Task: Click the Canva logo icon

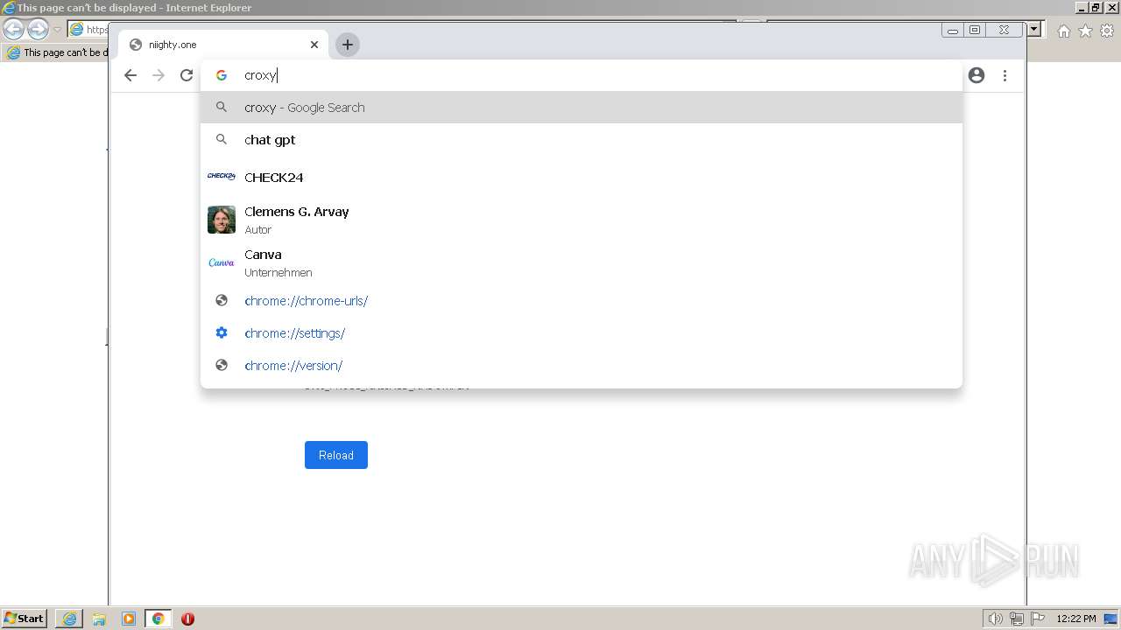Action: pyautogui.click(x=222, y=262)
